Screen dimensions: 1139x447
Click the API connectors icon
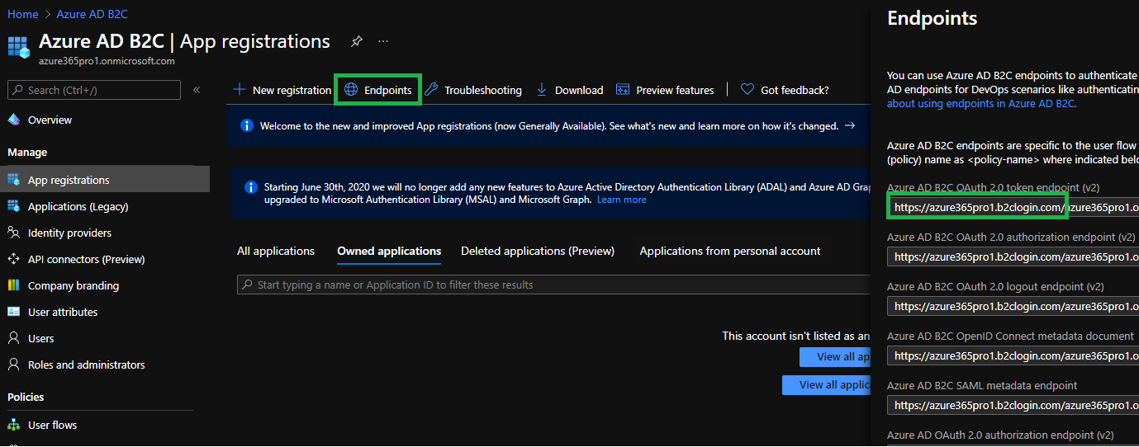pyautogui.click(x=13, y=259)
